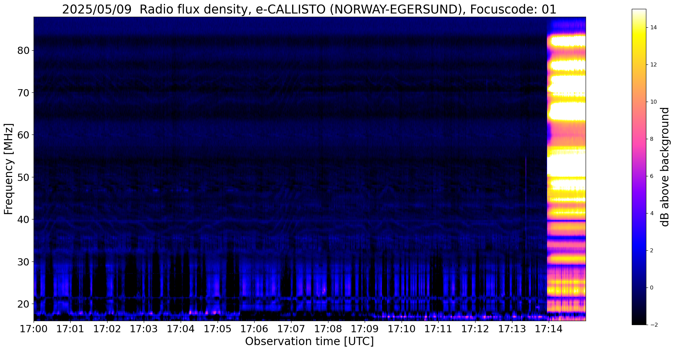Click the 17:09 time tick label
The height and width of the screenshot is (351, 675).
(x=365, y=329)
